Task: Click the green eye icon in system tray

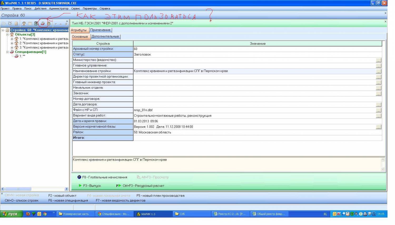Action: [352, 214]
